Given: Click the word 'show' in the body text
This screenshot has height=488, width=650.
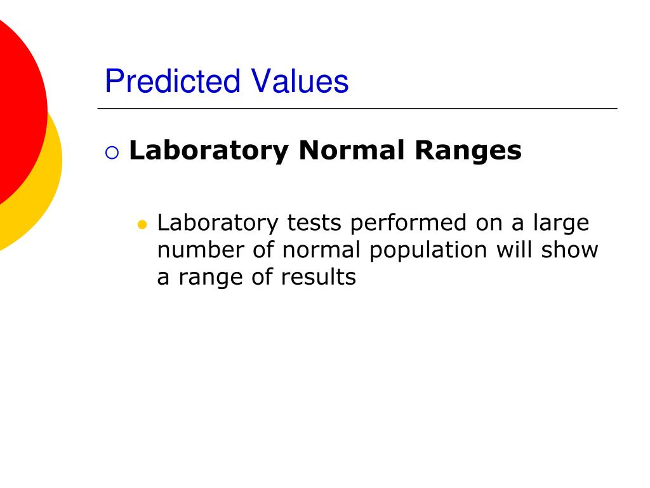Looking at the screenshot, I should [569, 250].
